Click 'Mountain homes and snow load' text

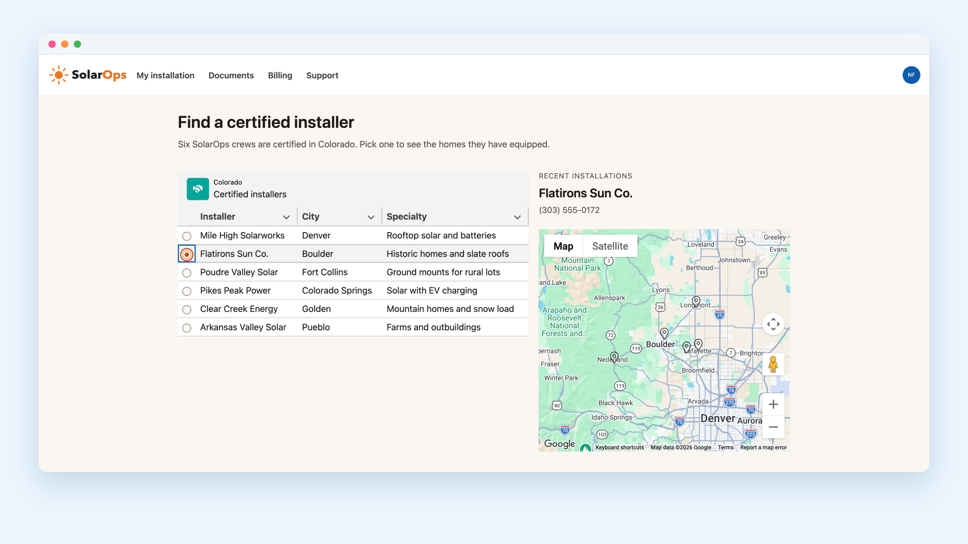[x=450, y=309]
